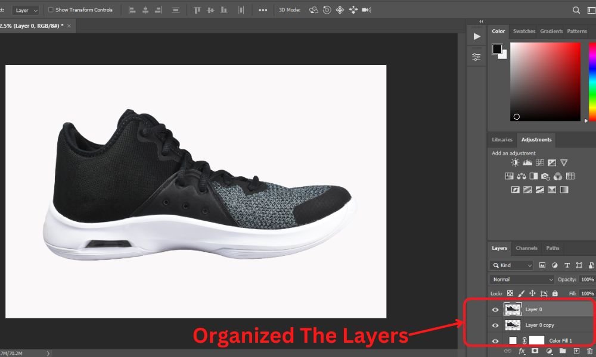Hide Layer 0 with its eye icon

(x=495, y=309)
